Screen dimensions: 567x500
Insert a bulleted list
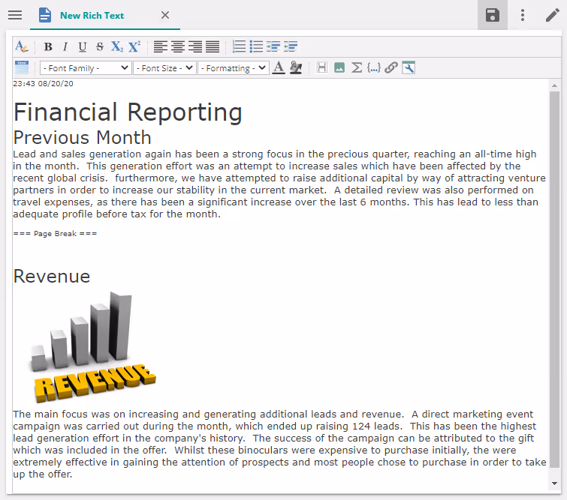pyautogui.click(x=257, y=47)
